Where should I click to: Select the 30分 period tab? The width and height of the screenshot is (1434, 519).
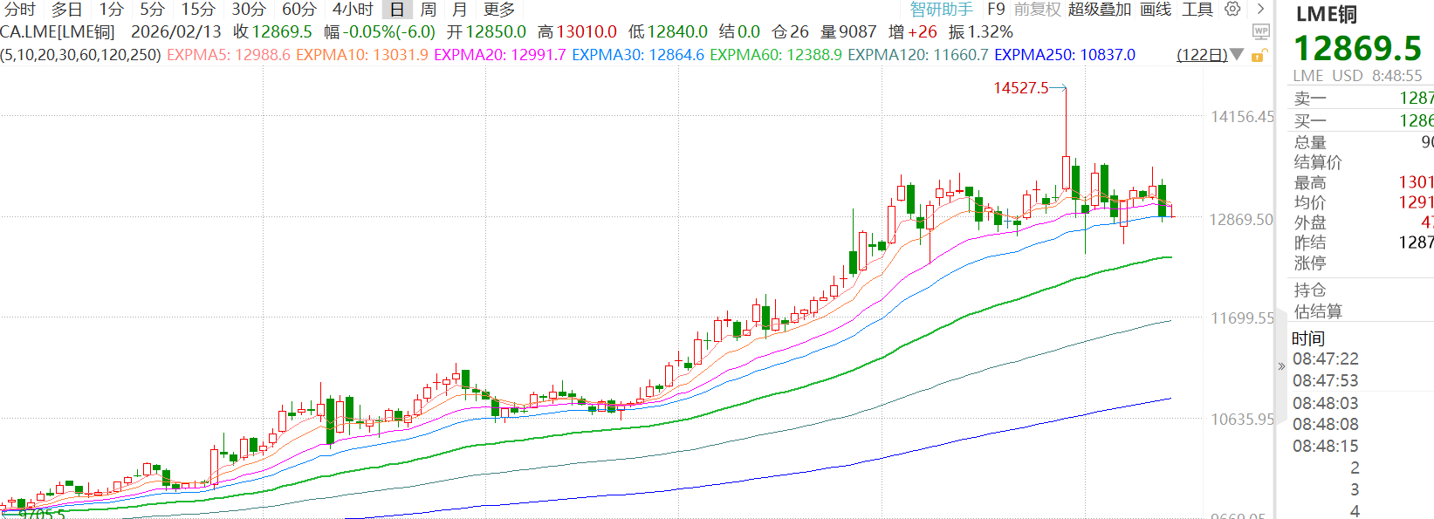coord(249,9)
